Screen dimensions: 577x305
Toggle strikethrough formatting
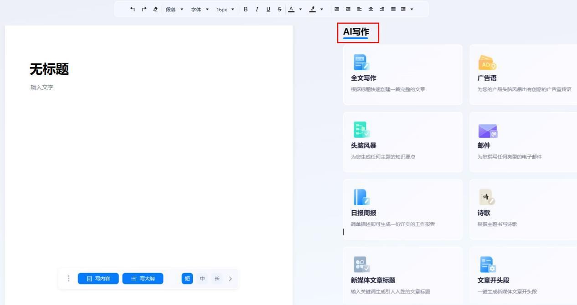(279, 9)
